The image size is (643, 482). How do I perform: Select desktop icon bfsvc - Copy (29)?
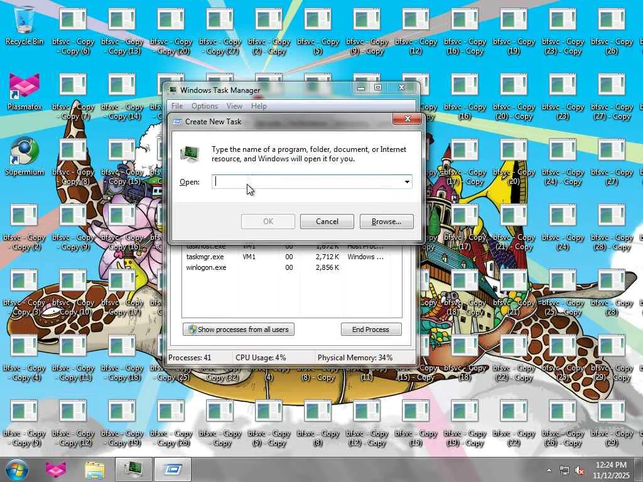pyautogui.click(x=612, y=423)
